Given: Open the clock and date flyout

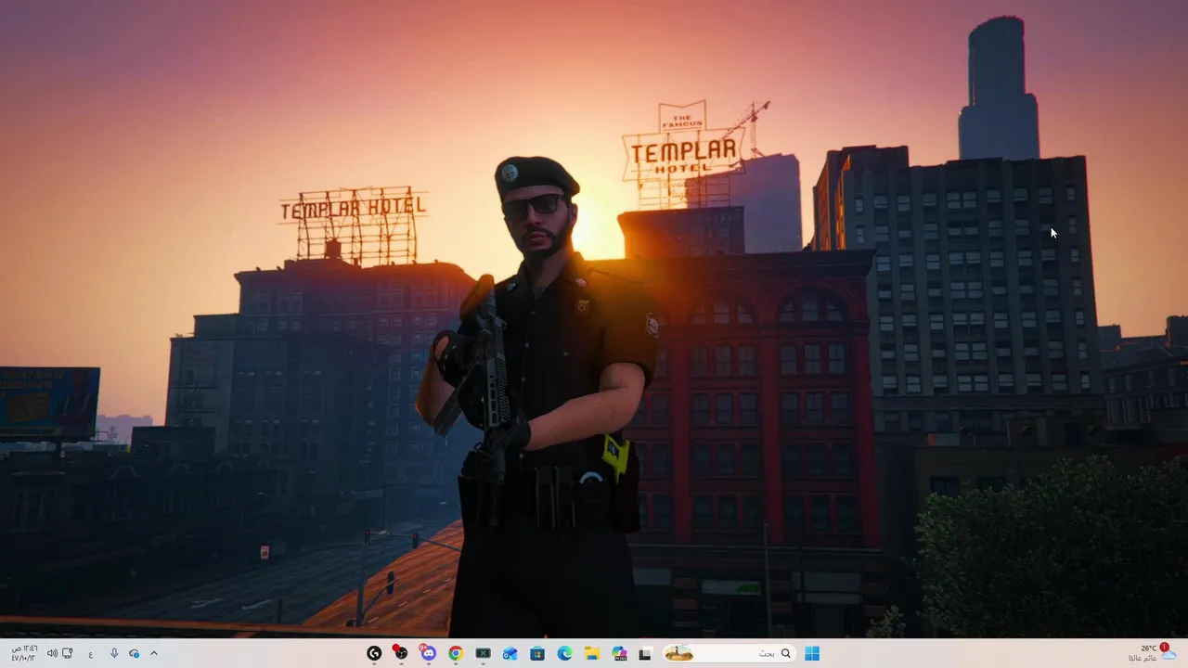Looking at the screenshot, I should 24,653.
